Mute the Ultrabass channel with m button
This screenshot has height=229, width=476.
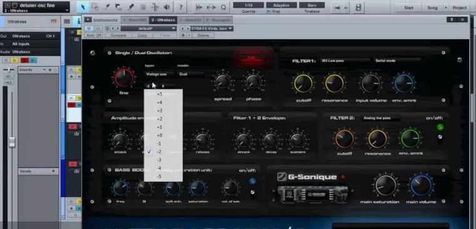[6, 61]
